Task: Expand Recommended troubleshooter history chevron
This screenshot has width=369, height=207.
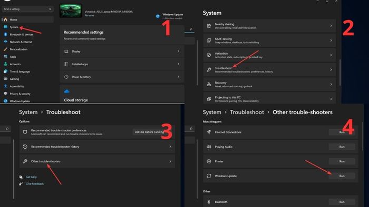Action: click(x=170, y=147)
